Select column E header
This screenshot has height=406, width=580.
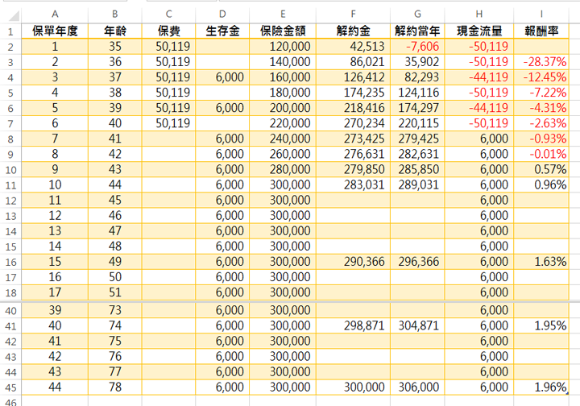click(x=284, y=14)
